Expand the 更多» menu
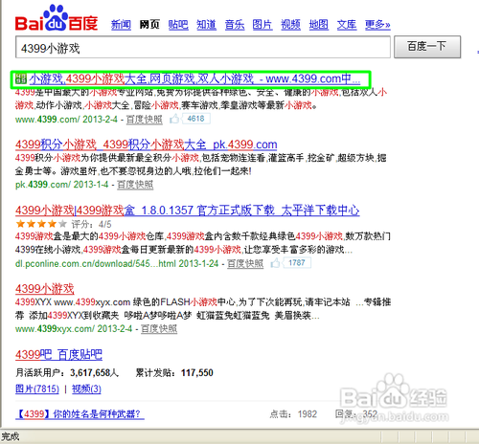Viewport: 479px width, 444px height. coord(377,25)
